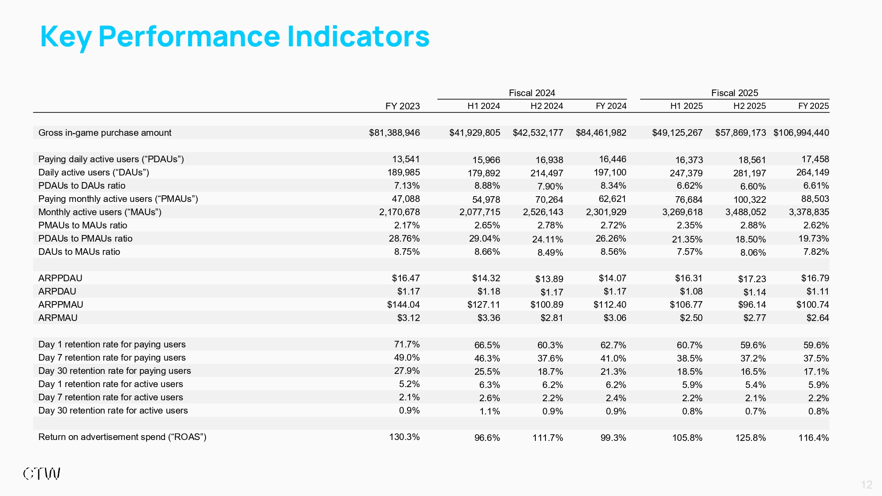
Task: Select Day 1 retention rate for paying users
Action: (112, 344)
